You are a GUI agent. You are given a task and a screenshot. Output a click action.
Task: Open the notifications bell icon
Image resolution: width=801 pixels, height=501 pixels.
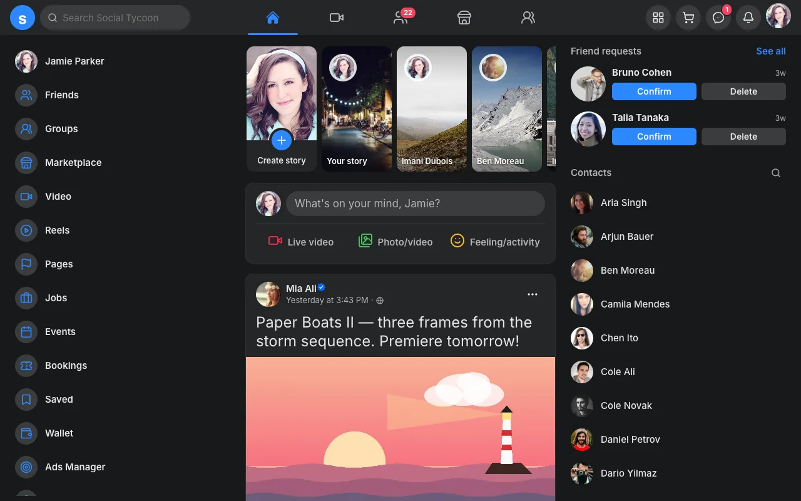tap(748, 18)
